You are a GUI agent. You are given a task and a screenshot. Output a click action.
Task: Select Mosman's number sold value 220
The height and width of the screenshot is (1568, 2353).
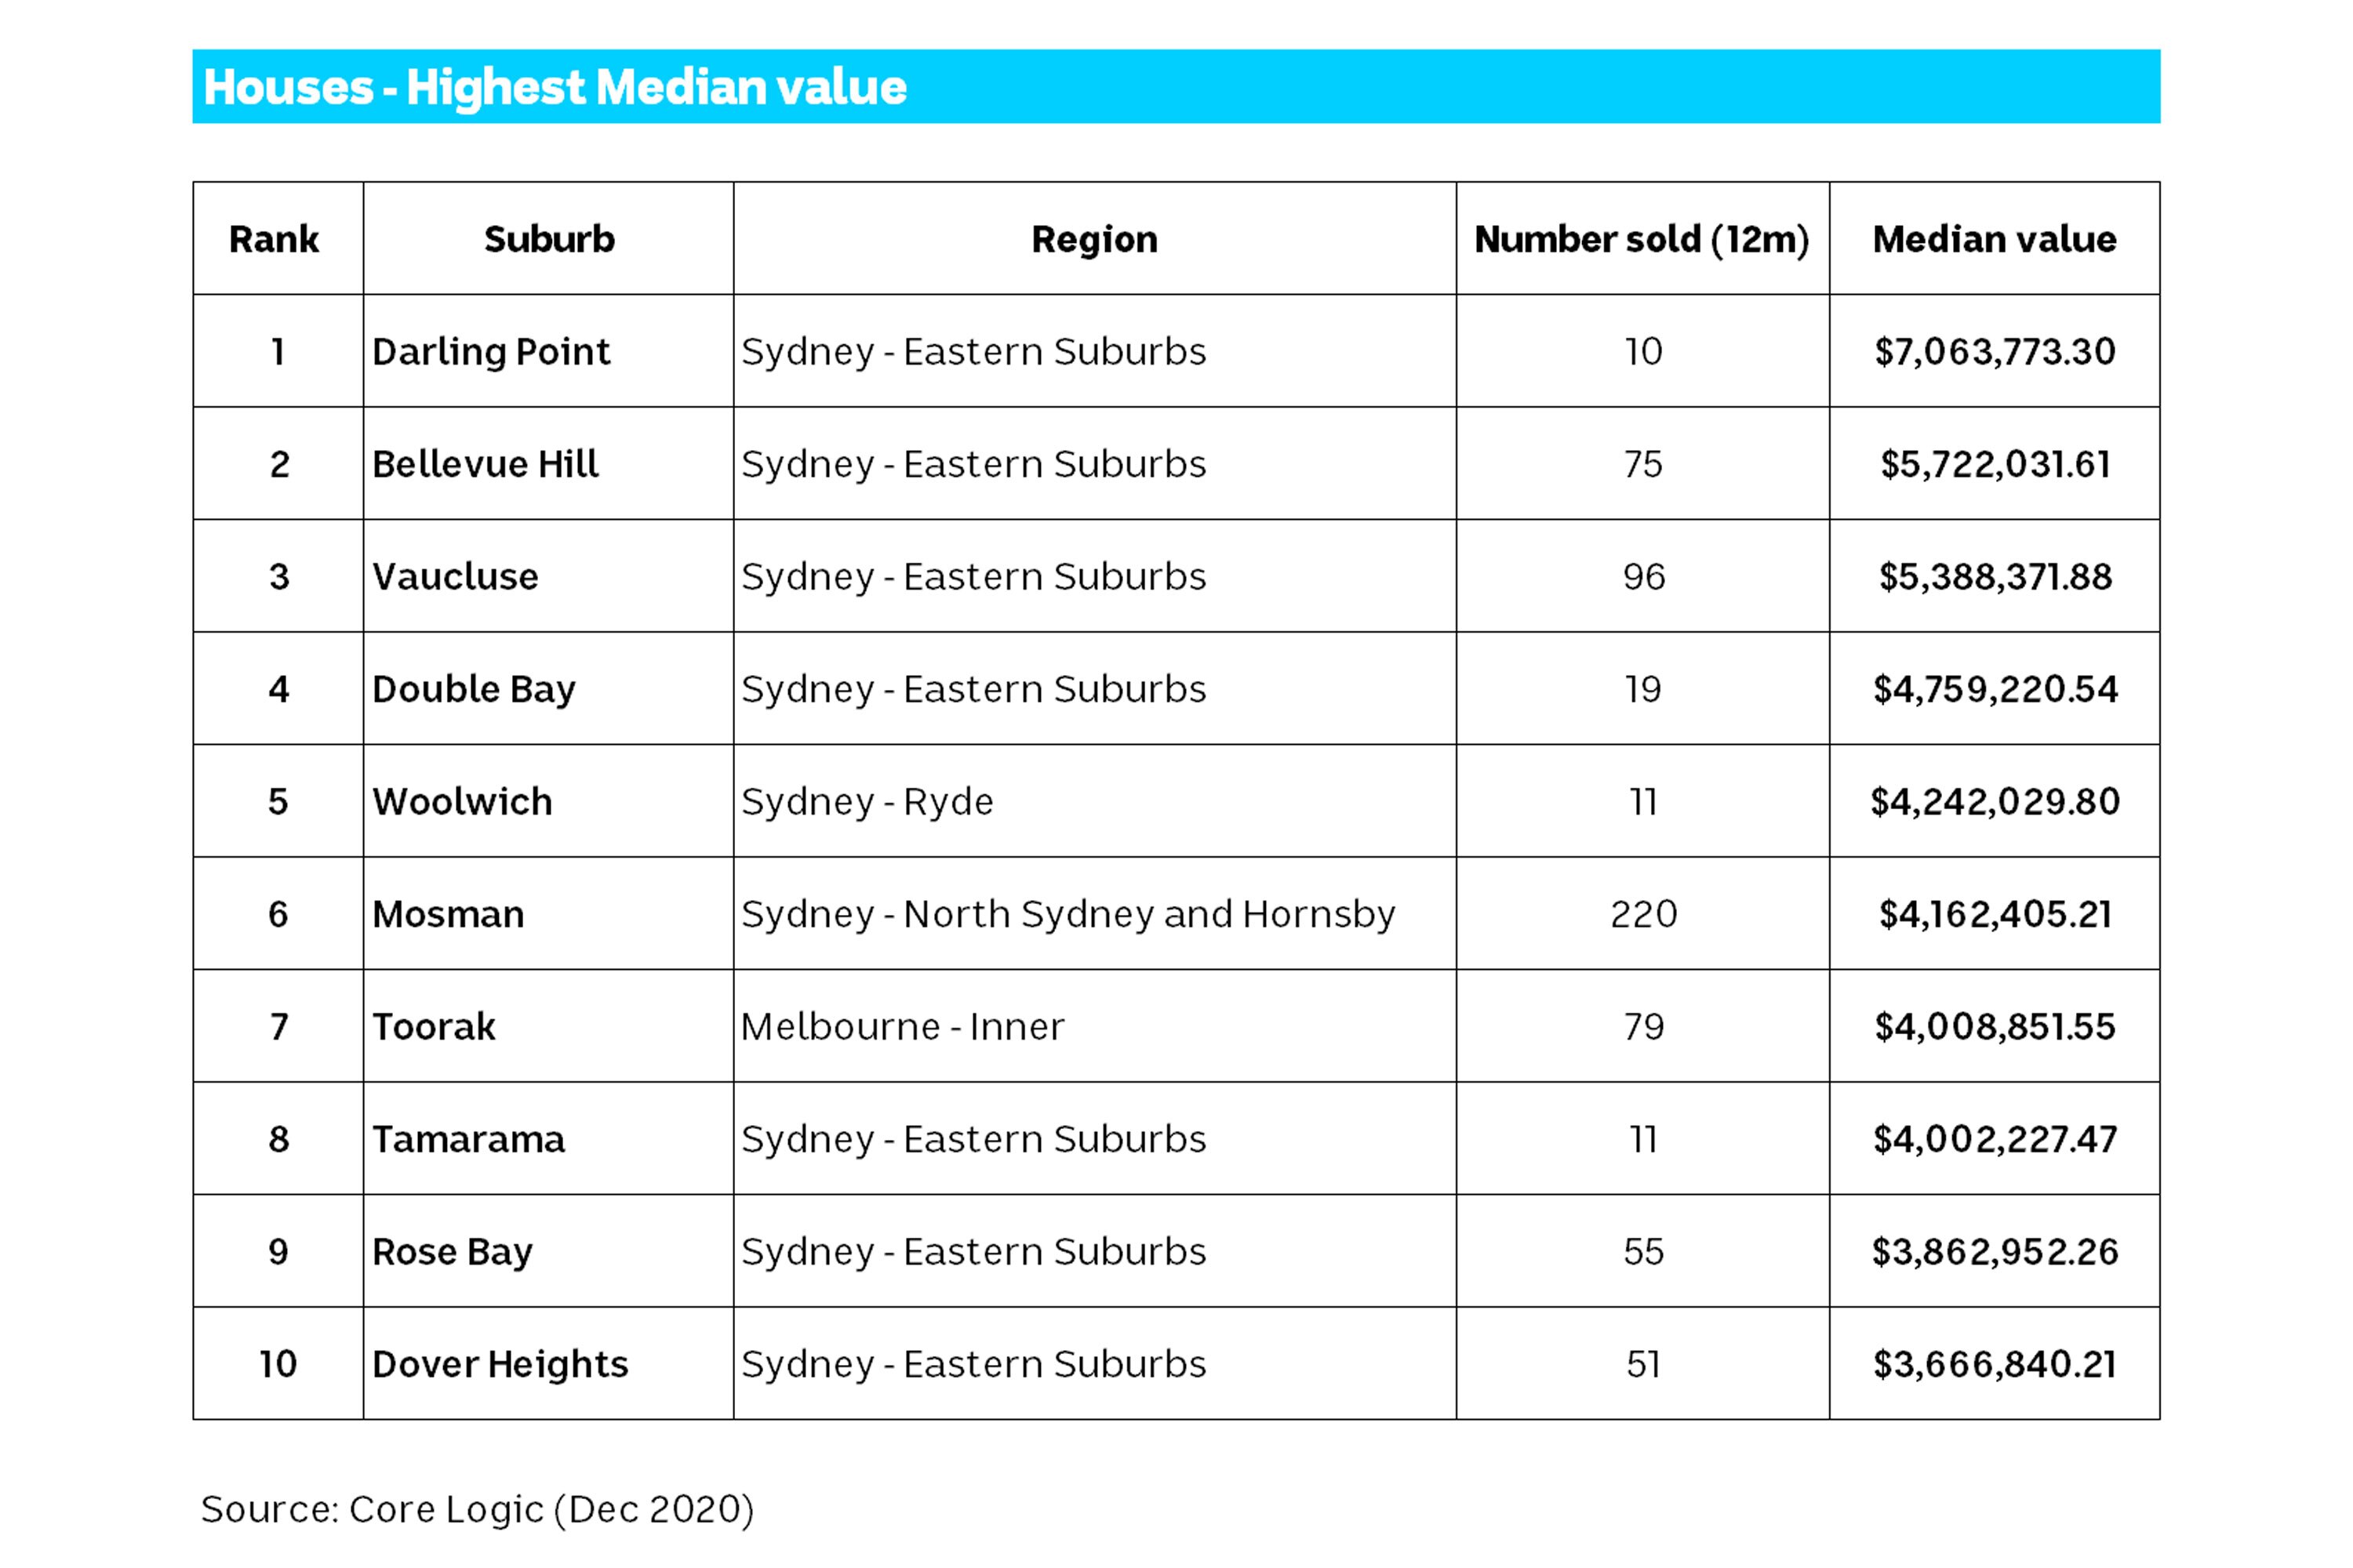click(x=1642, y=914)
